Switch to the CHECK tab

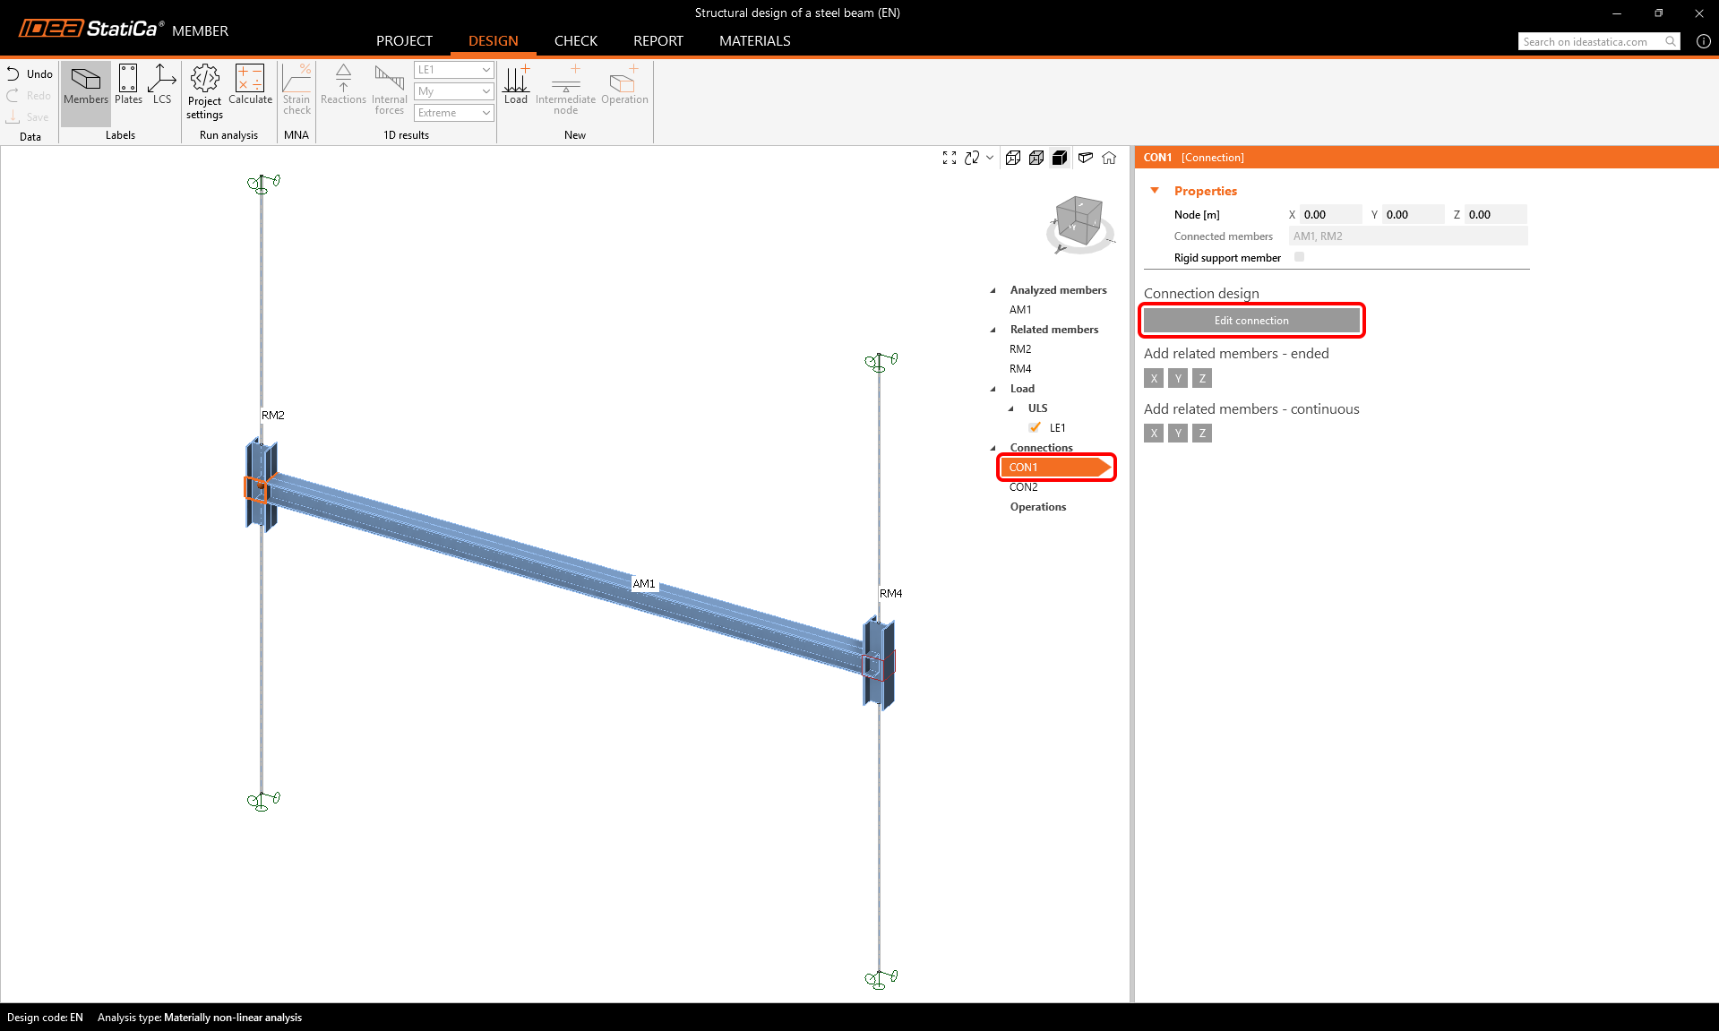pyautogui.click(x=575, y=41)
